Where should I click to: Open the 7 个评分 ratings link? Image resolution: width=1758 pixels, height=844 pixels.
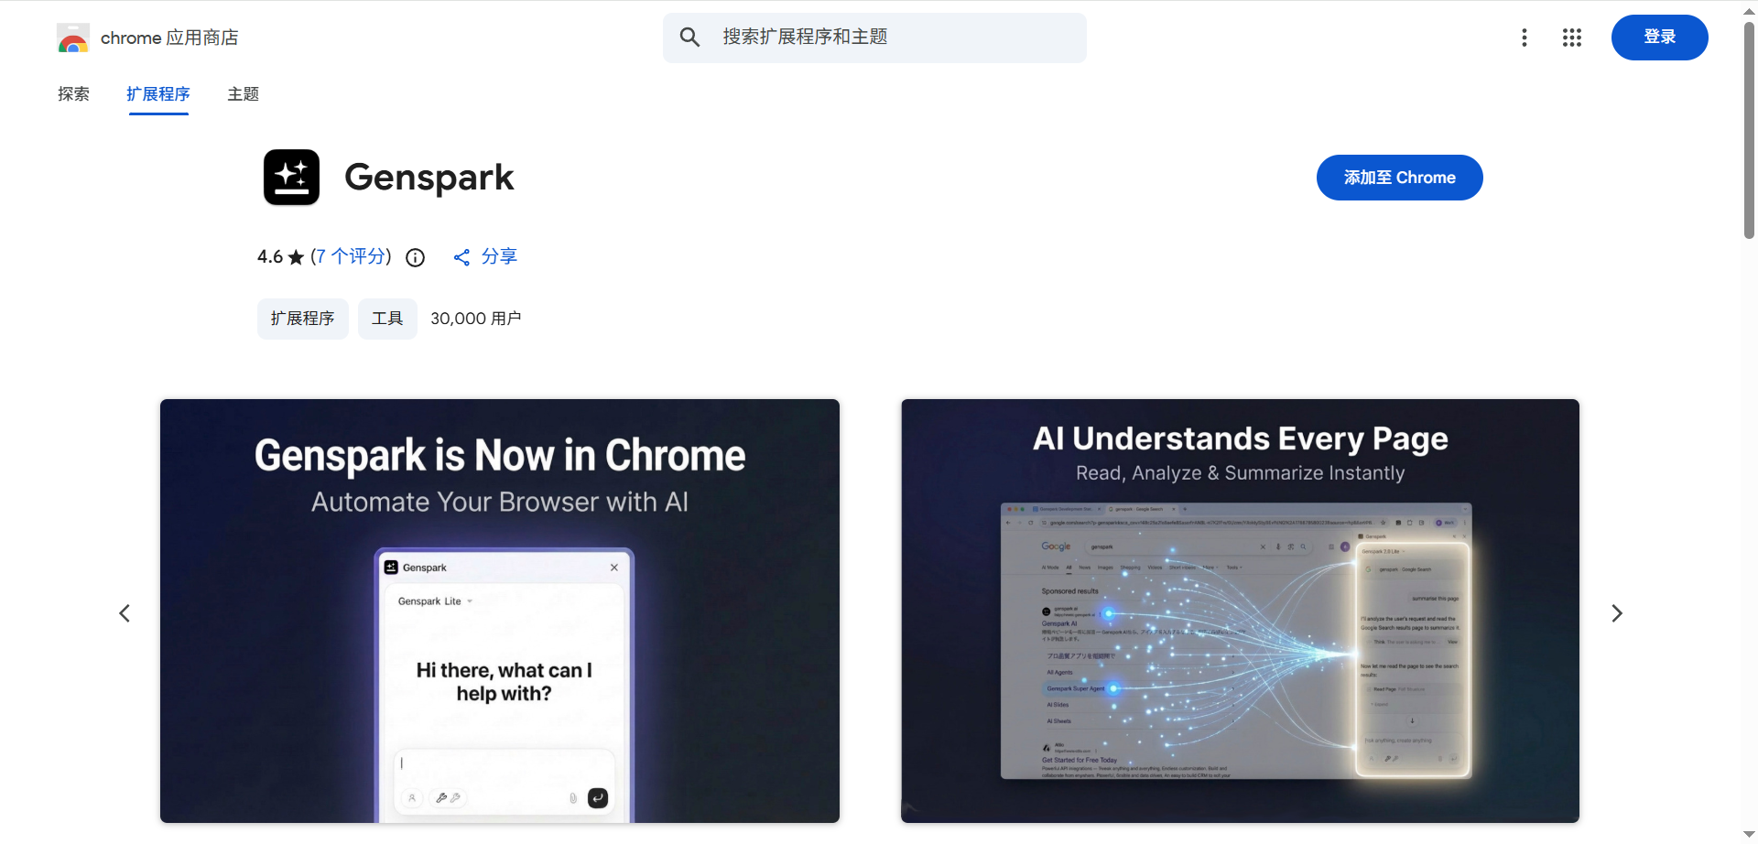[x=351, y=256]
